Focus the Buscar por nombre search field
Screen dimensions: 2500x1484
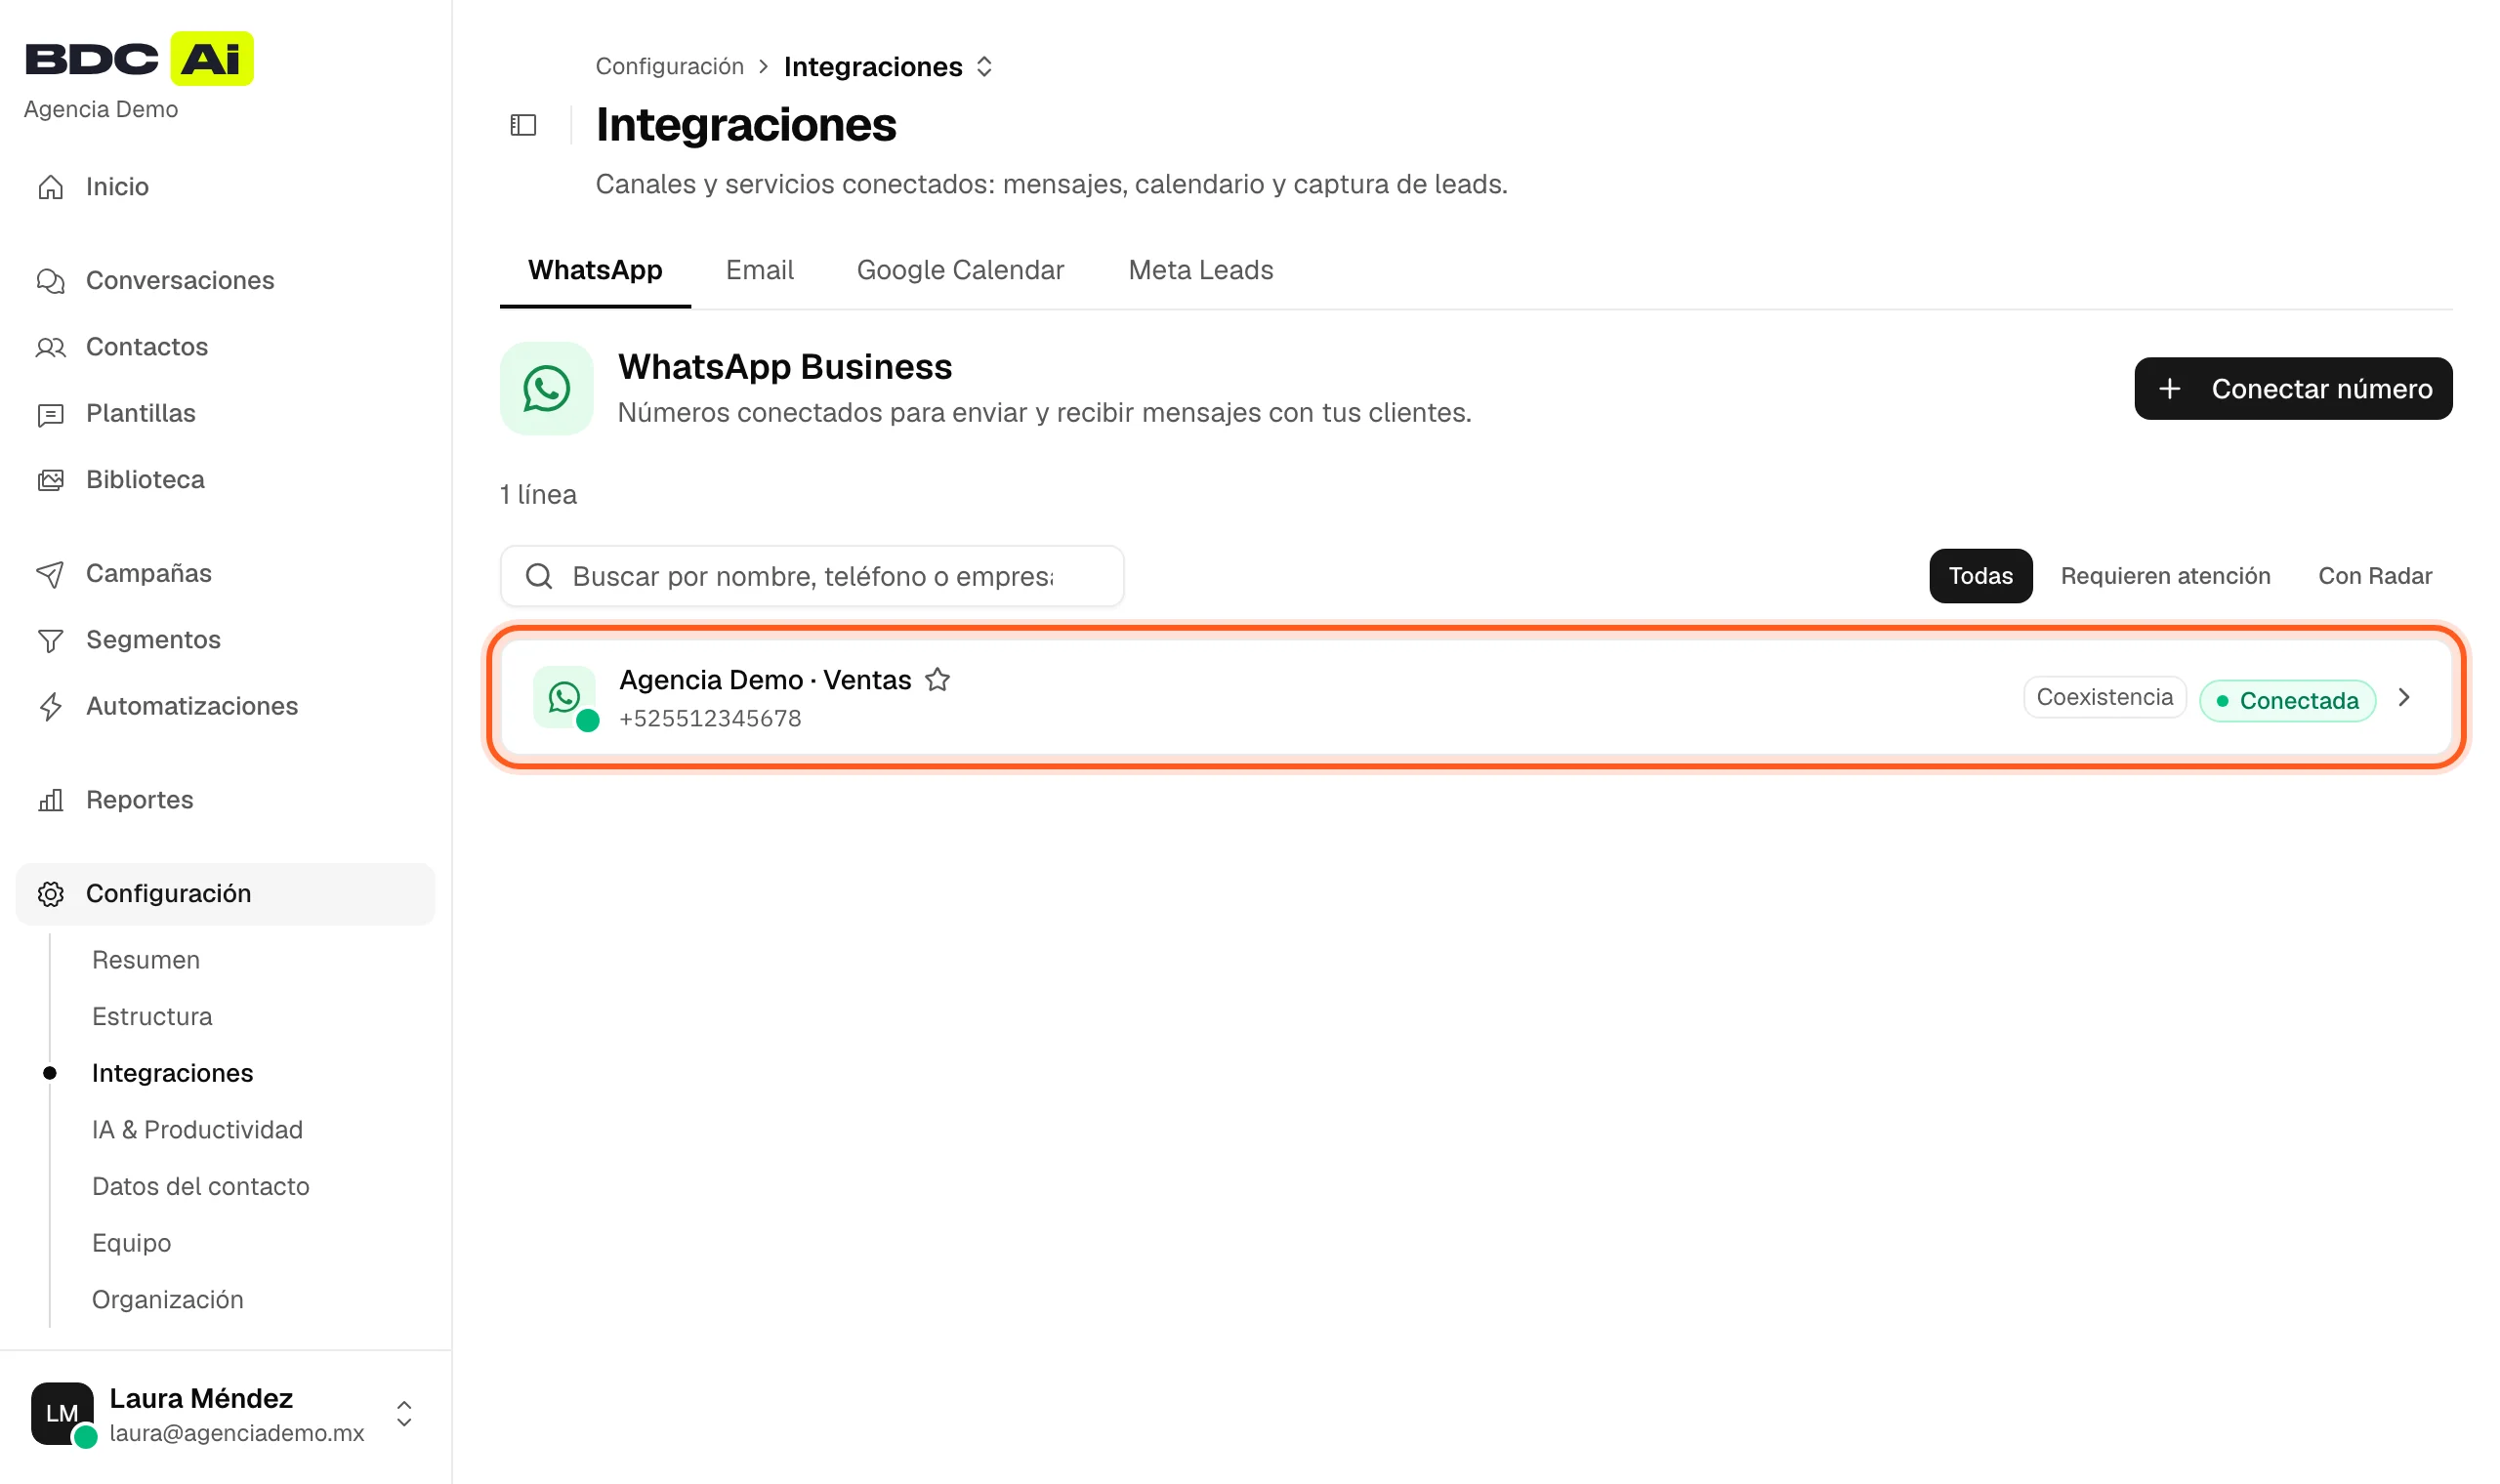pos(812,576)
